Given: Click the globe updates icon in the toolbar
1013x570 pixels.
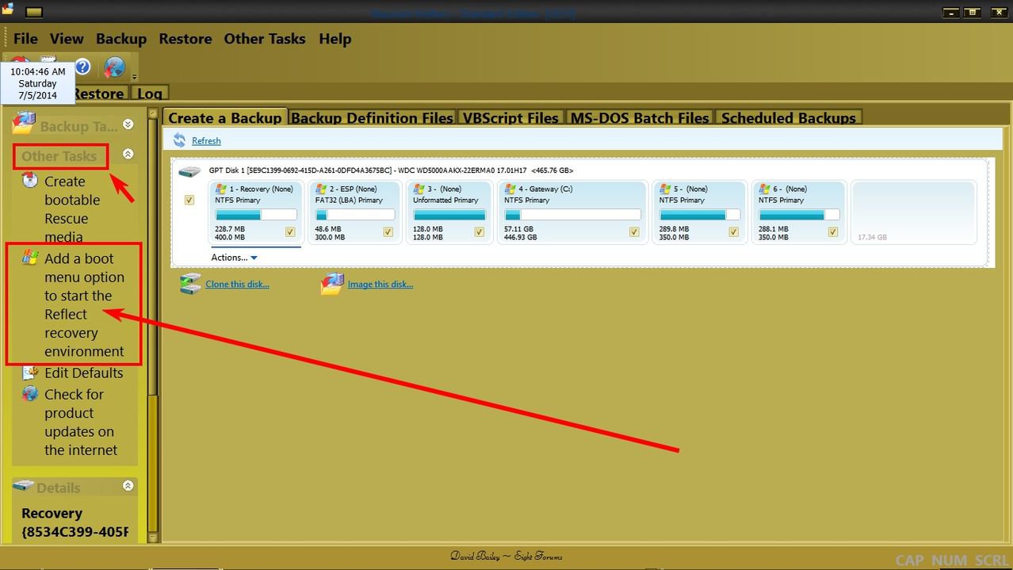Looking at the screenshot, I should (114, 67).
